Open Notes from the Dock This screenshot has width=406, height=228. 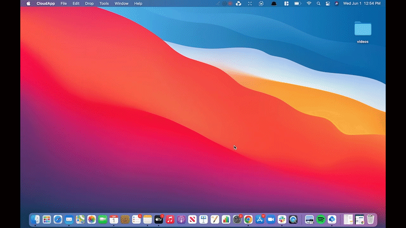point(147,219)
